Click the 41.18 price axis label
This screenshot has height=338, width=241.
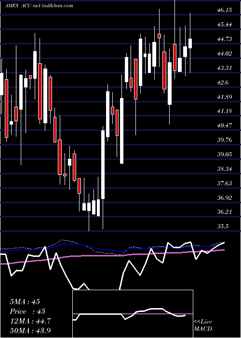225,111
